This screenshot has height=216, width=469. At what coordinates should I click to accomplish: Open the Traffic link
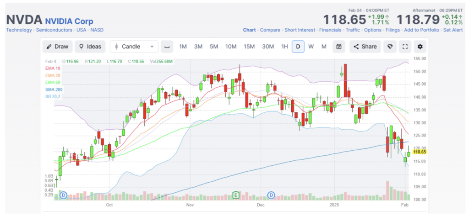pyautogui.click(x=353, y=30)
